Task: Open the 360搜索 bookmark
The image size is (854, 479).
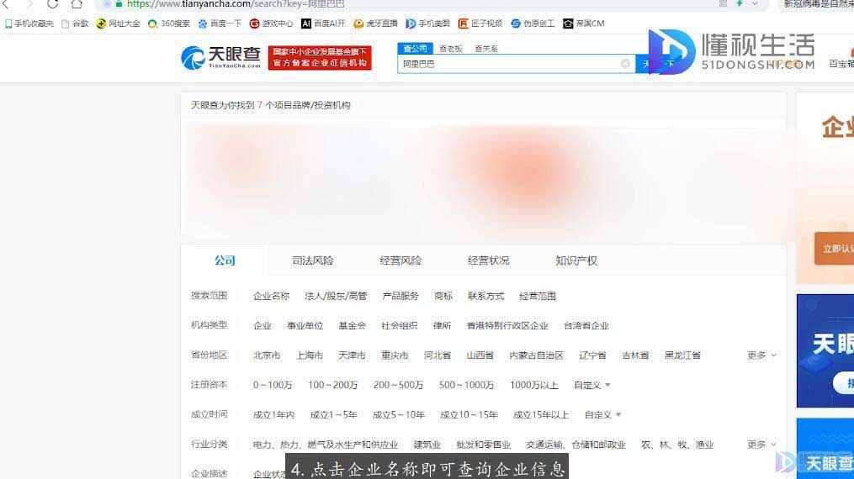Action: tap(169, 24)
